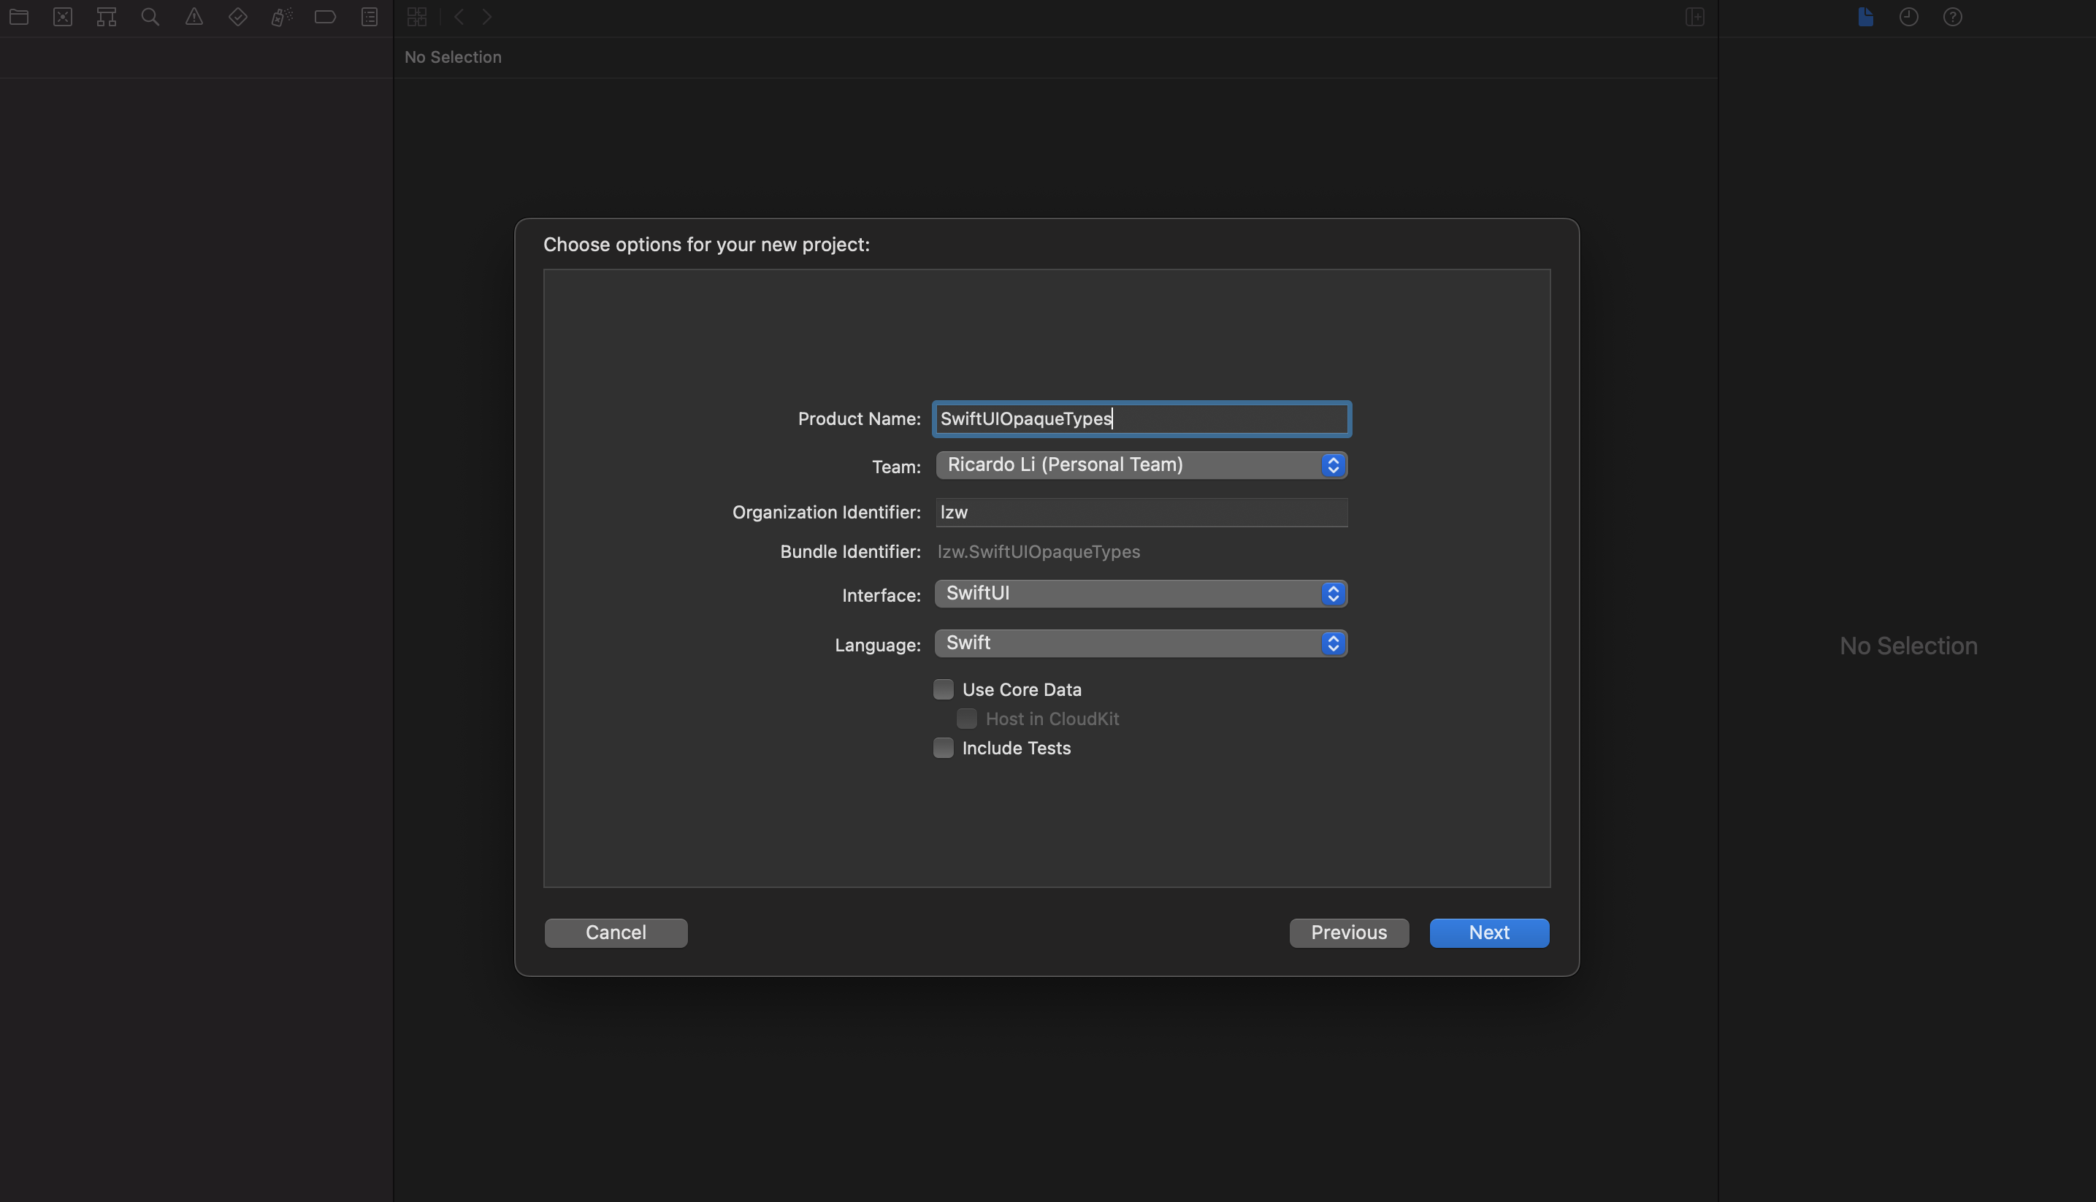
Task: Expand the Interface popup showing SwiftUI
Action: click(1141, 594)
